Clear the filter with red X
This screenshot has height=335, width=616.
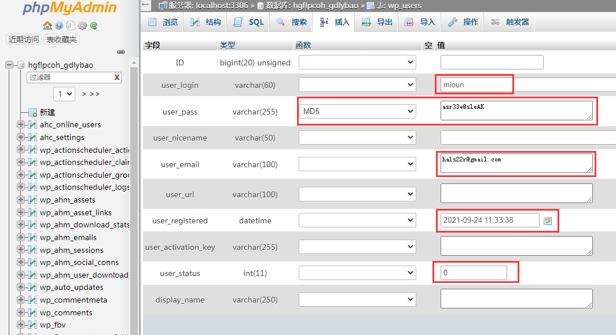point(117,78)
